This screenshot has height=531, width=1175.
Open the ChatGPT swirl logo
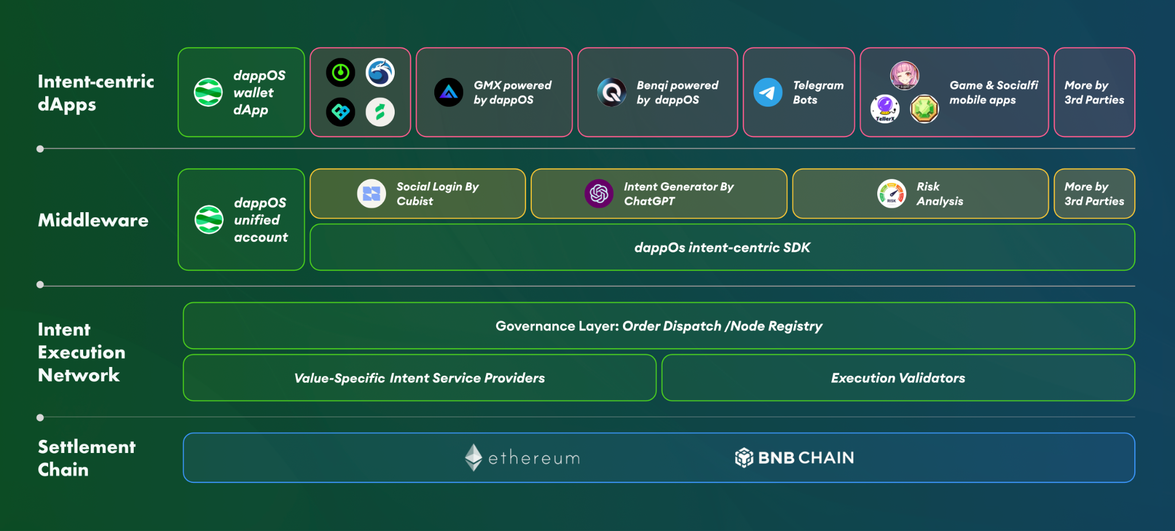598,193
